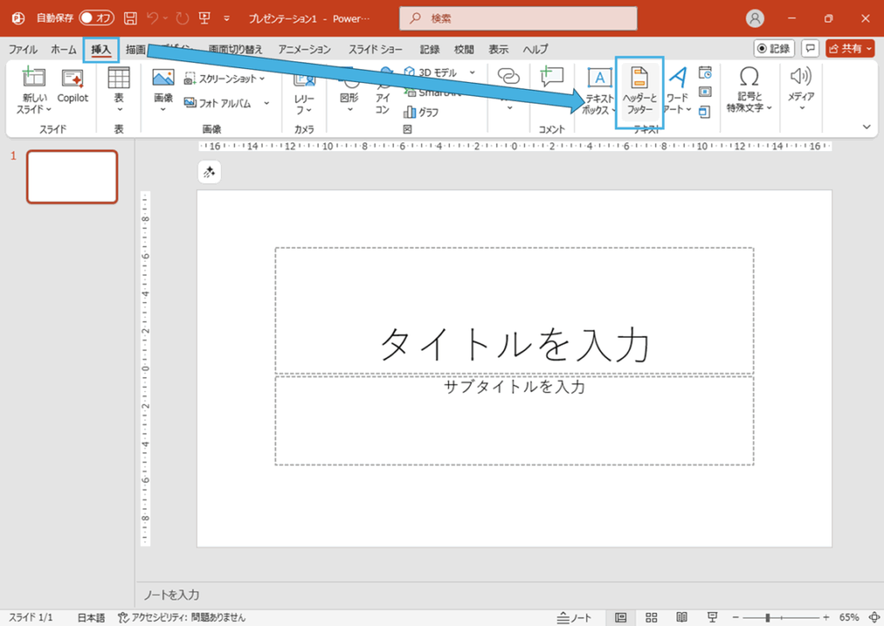Open Copilot from the ribbon
The height and width of the screenshot is (626, 884).
tap(73, 86)
